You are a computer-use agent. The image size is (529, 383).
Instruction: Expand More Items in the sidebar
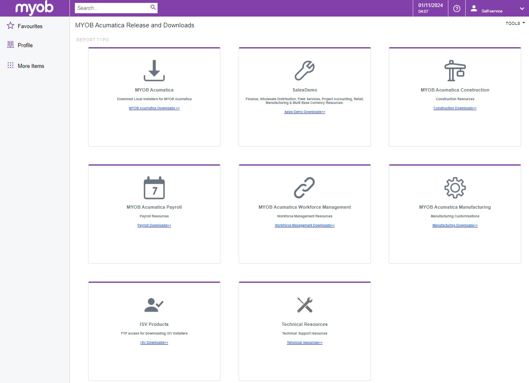(x=31, y=66)
